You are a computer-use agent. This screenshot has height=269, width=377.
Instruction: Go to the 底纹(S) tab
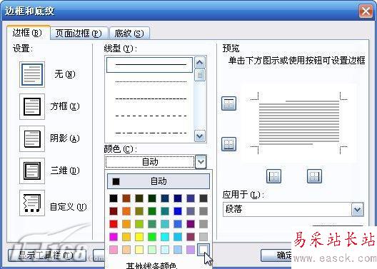(129, 33)
